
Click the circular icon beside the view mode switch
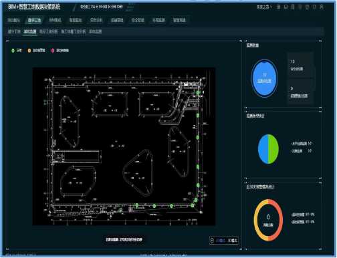(212, 241)
